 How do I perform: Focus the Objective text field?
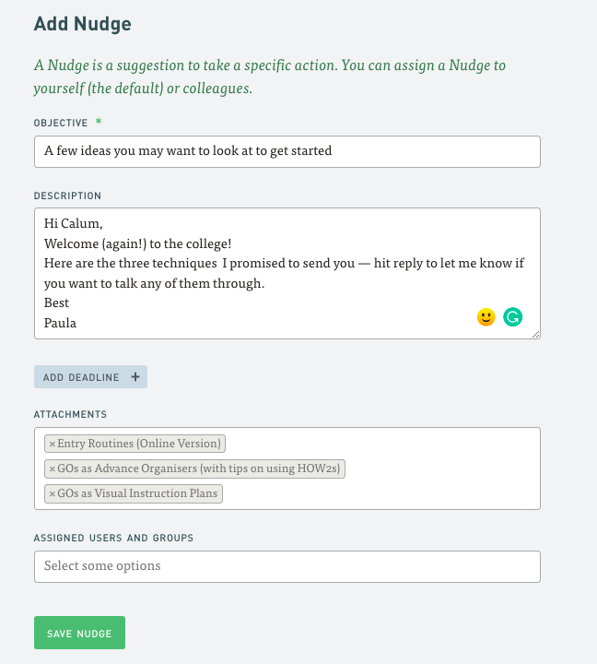coord(287,151)
